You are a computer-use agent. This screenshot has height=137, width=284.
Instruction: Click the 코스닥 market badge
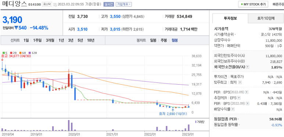point(47,4)
